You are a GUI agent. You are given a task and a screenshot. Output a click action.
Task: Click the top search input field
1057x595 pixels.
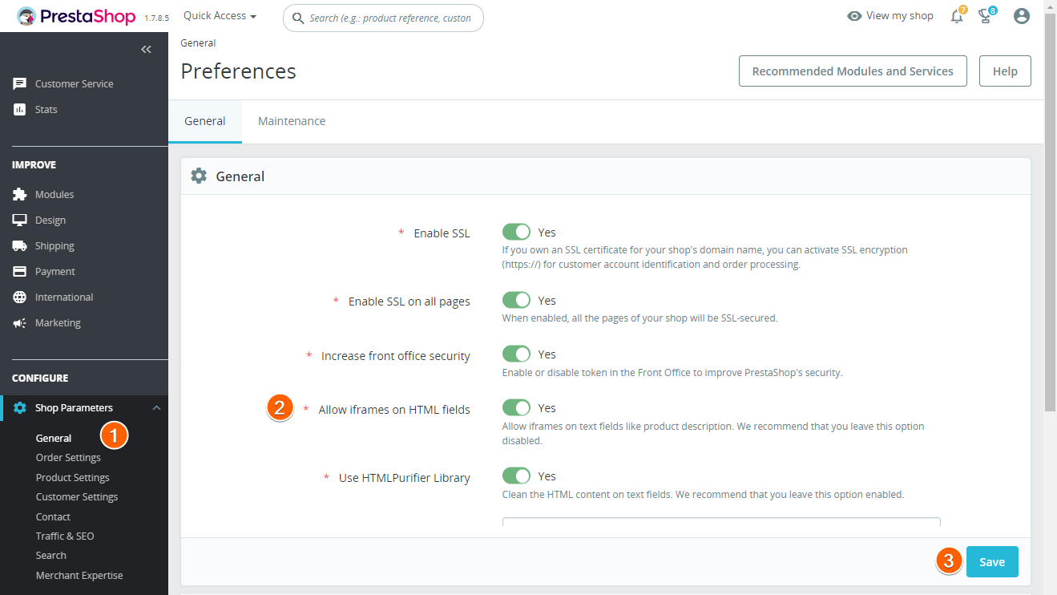tap(389, 18)
